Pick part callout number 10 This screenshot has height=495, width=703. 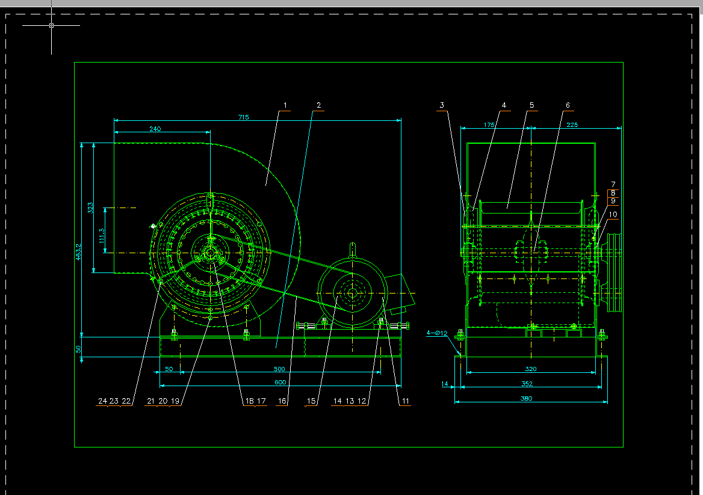point(613,215)
